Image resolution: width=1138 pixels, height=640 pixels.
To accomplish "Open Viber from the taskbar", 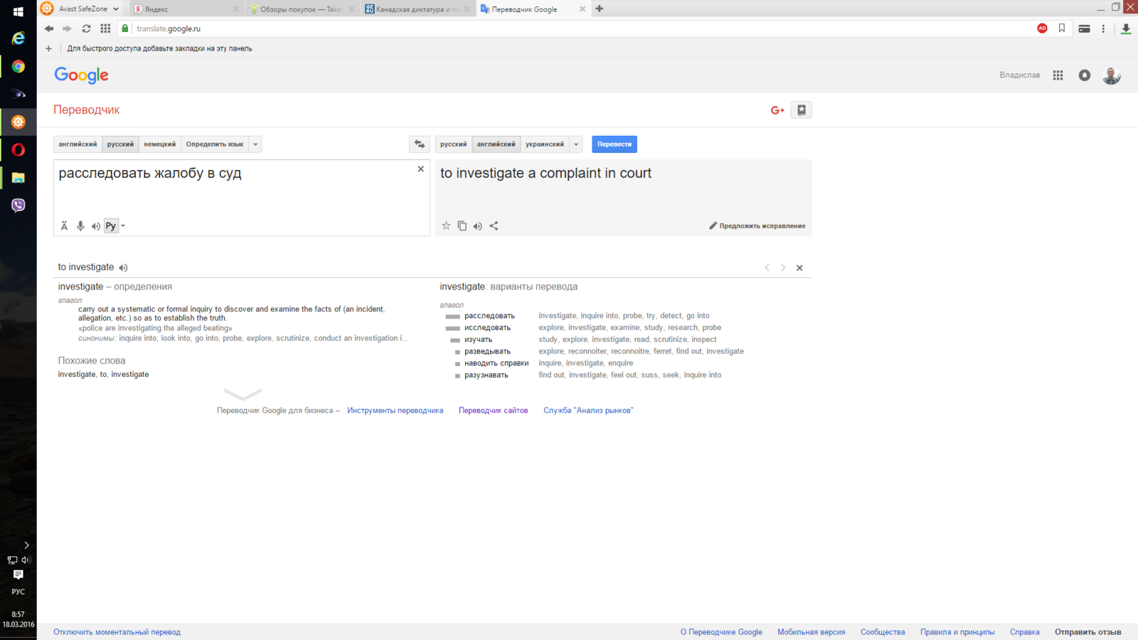I will pos(18,206).
